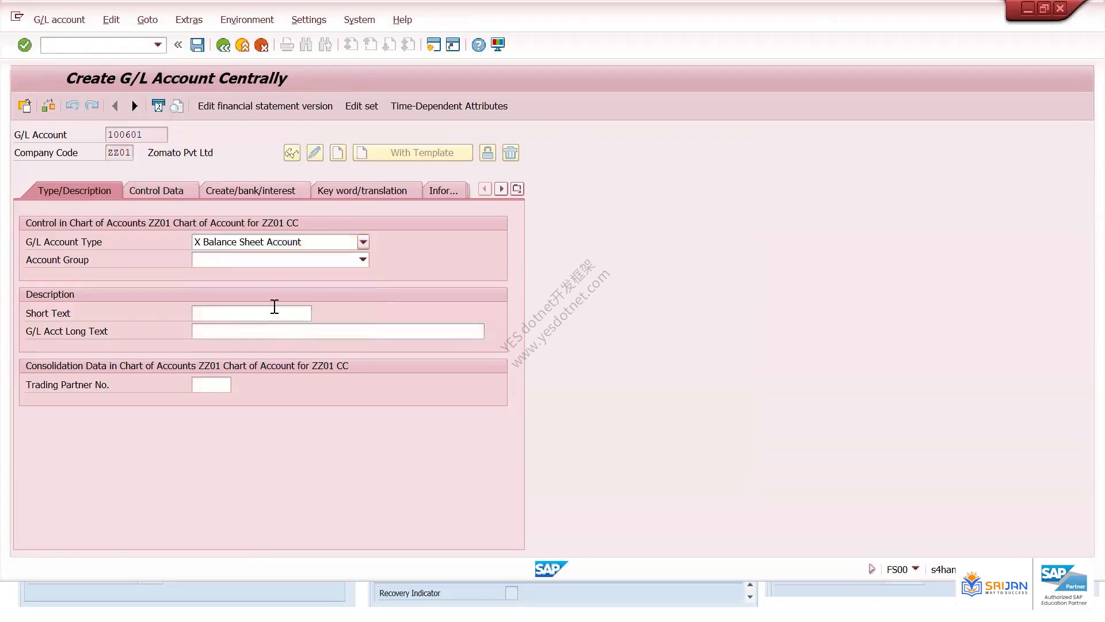This screenshot has height=622, width=1105.
Task: Click the Redo arrow icon in application toolbar
Action: click(92, 106)
